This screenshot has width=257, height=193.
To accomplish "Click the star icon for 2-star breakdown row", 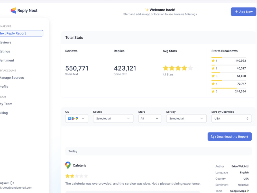I will tap(213, 68).
